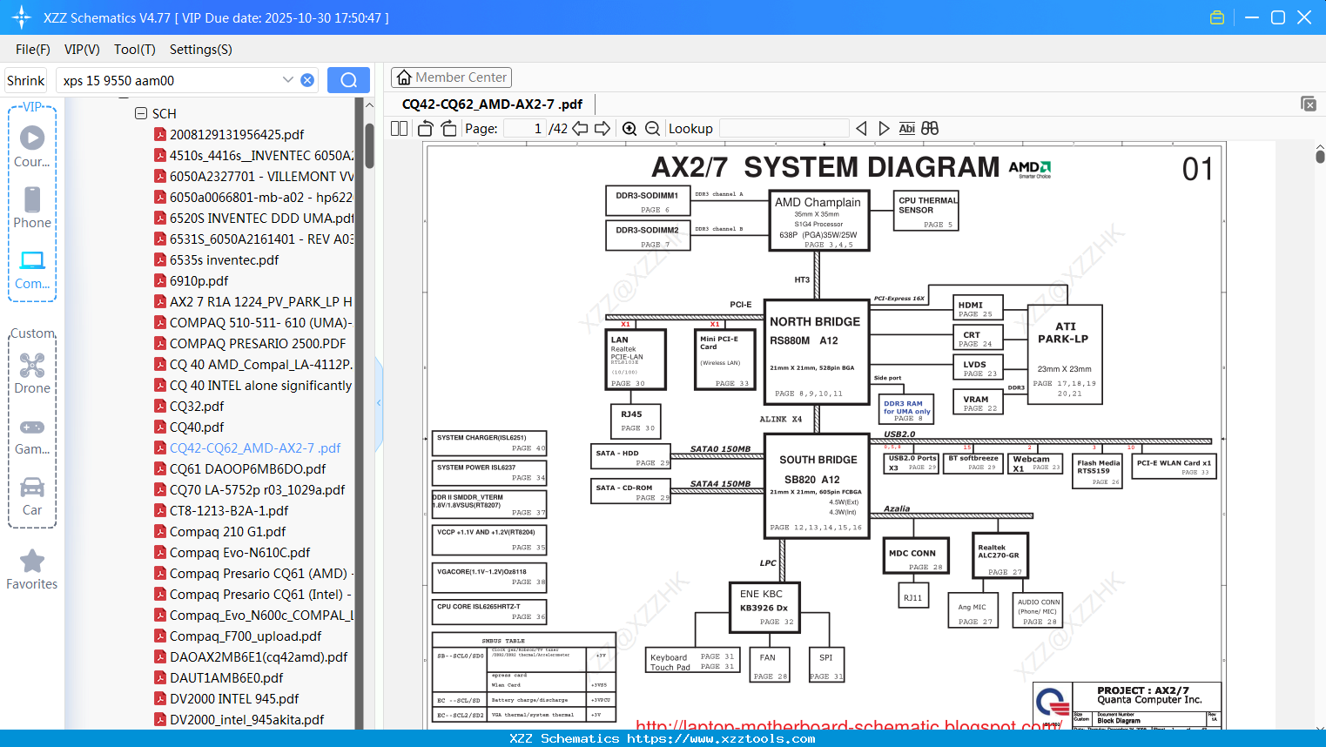The image size is (1326, 747).
Task: Open 6535s inventec.pdf
Action: pos(224,259)
